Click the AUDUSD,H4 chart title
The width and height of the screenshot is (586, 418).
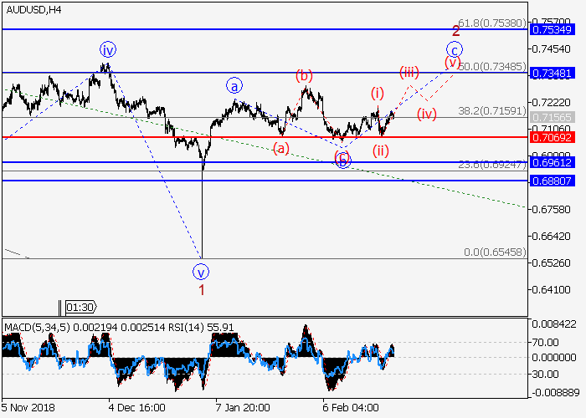tap(30, 8)
